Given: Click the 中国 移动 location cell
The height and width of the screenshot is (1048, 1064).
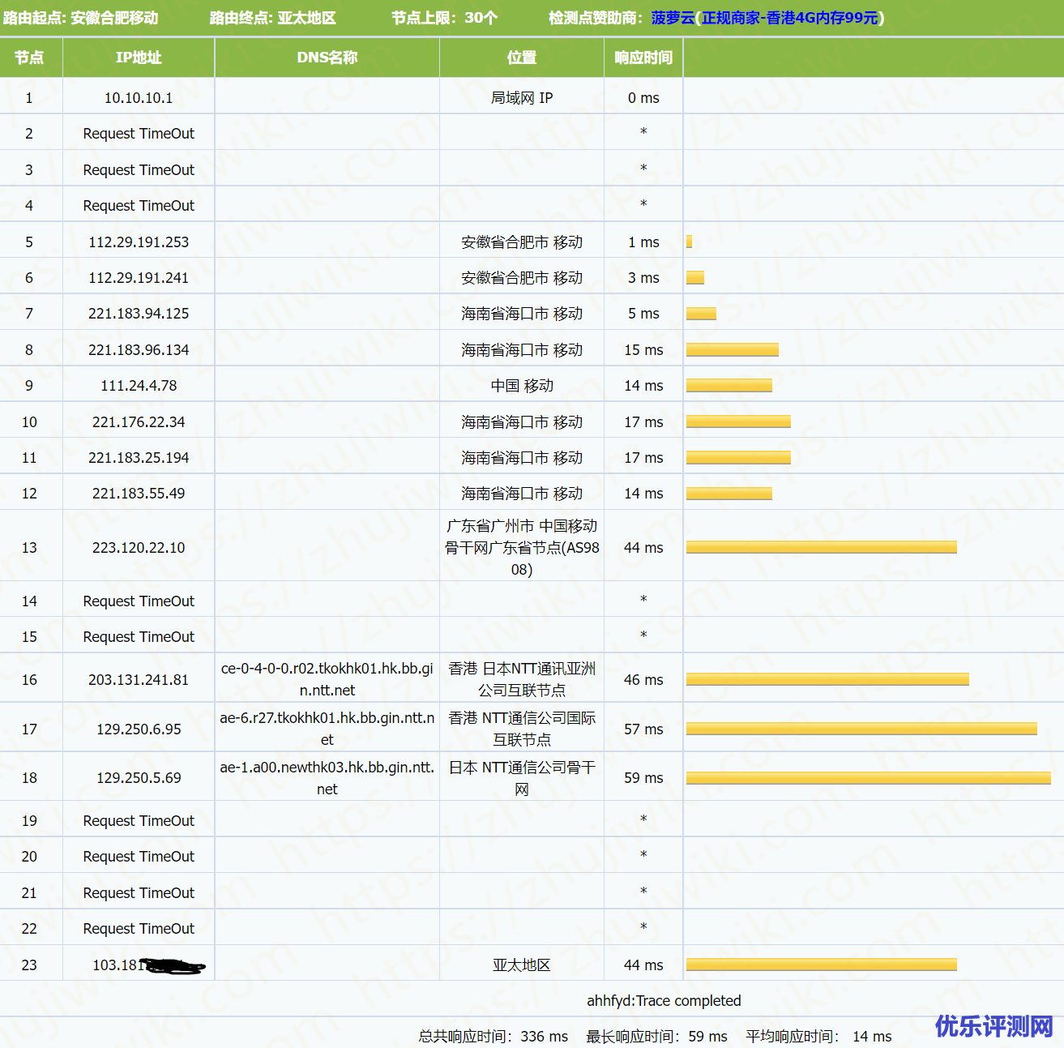Looking at the screenshot, I should pos(521,386).
